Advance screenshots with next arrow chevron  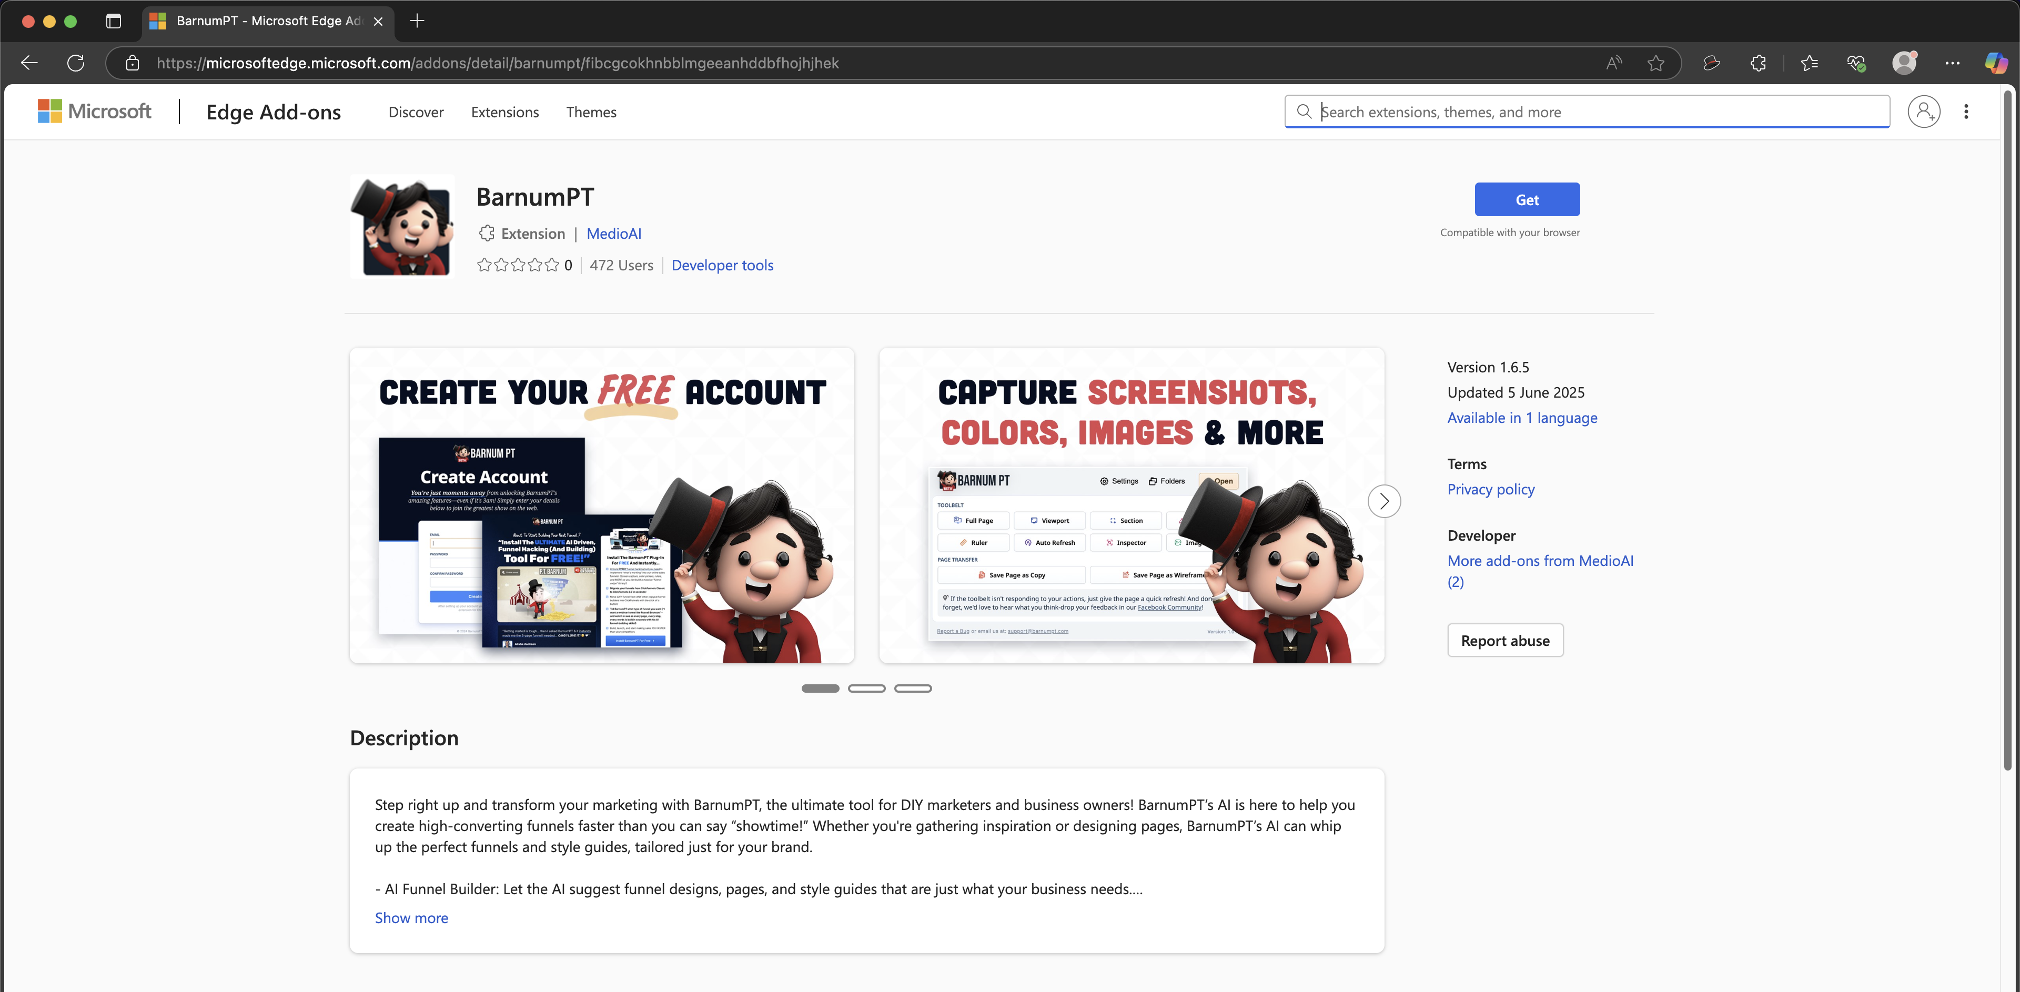tap(1384, 501)
